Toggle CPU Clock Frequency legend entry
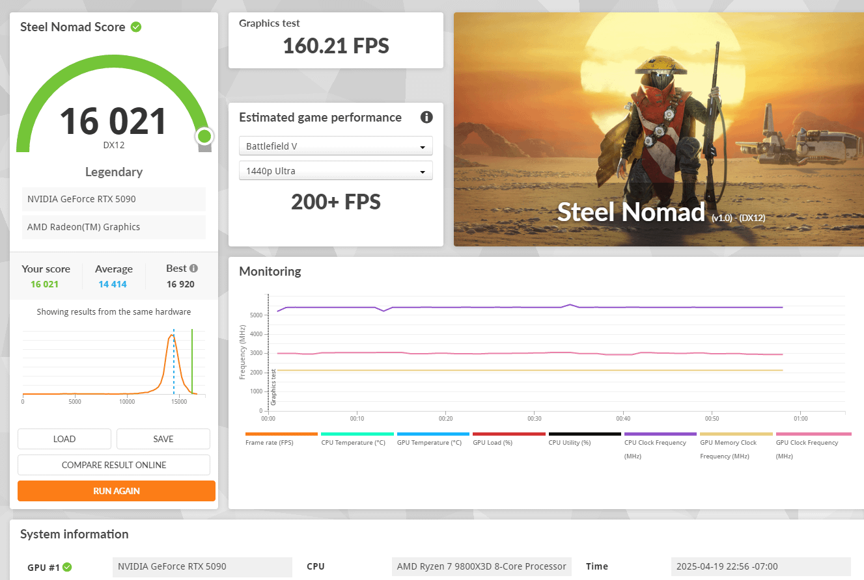The image size is (864, 580). (660, 434)
